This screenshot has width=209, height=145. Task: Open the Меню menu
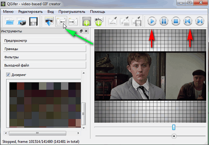tap(8, 12)
